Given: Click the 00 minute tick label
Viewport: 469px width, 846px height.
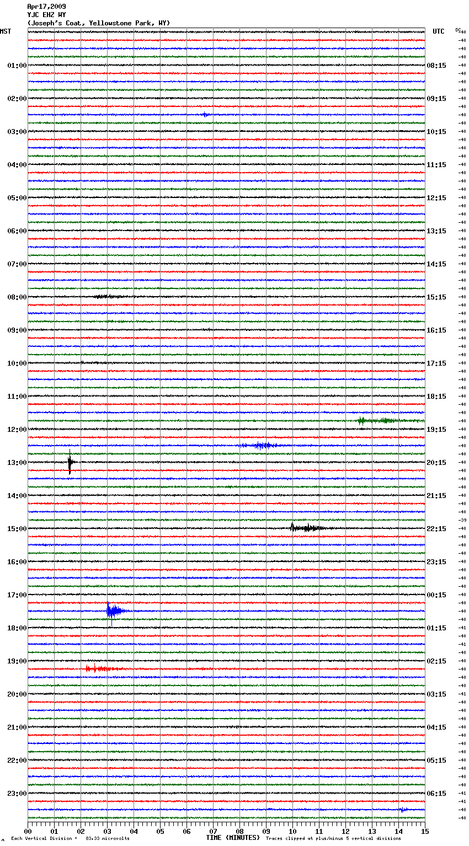Looking at the screenshot, I should [28, 831].
